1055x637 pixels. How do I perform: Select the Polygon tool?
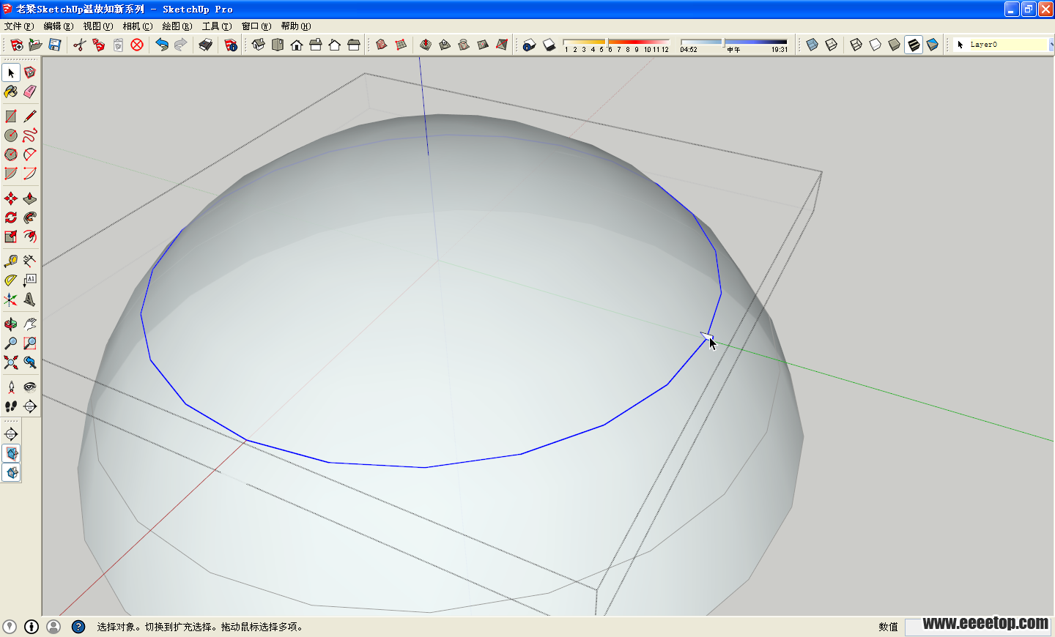[x=11, y=154]
